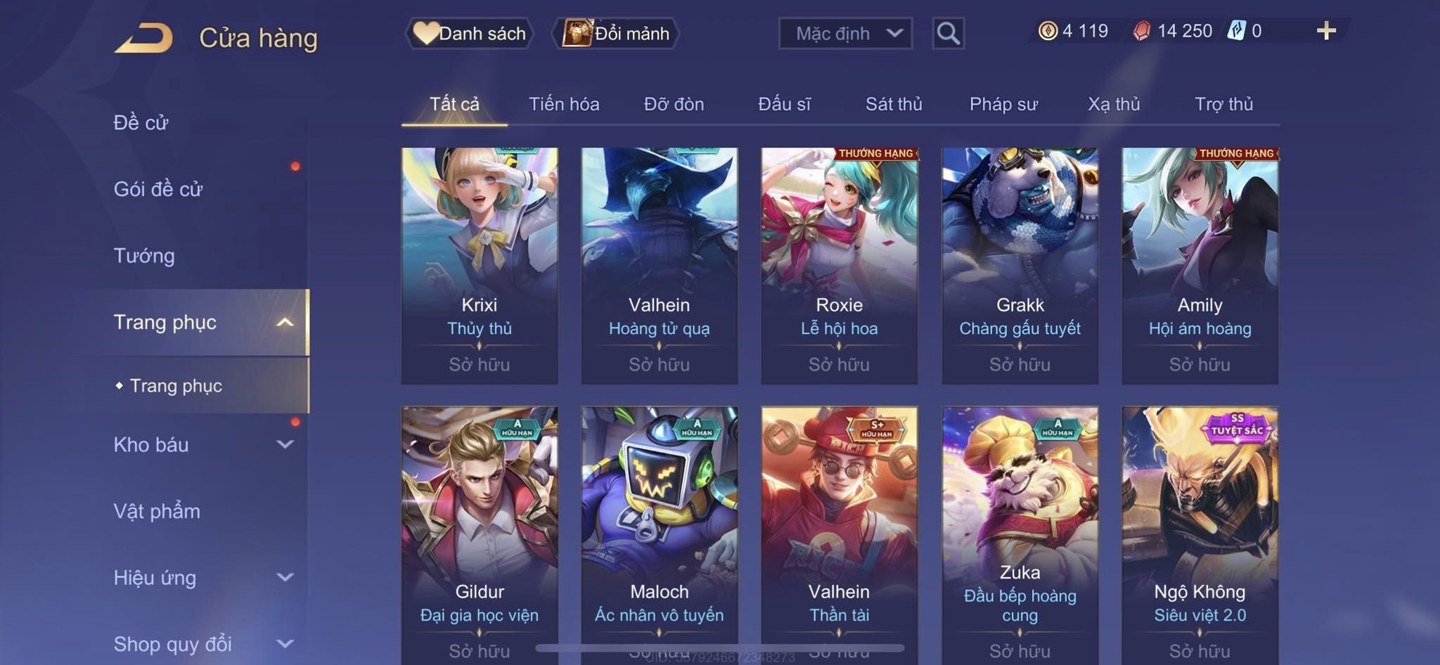
Task: Expand the Kho báu sidebar section
Action: tap(285, 444)
